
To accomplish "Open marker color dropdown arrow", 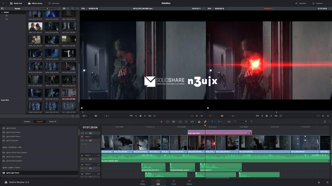I will [222, 121].
